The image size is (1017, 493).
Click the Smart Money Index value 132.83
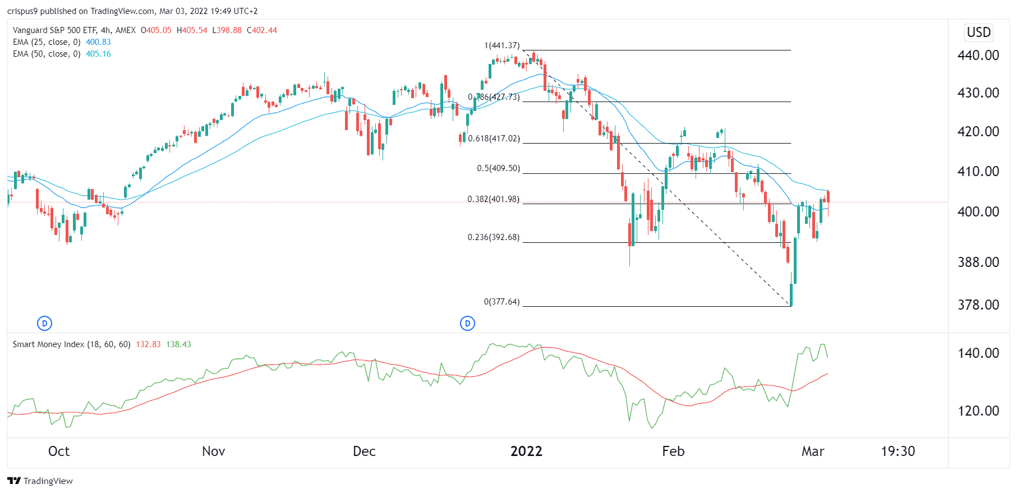148,344
